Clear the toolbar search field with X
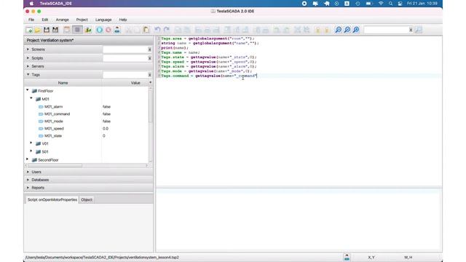The height and width of the screenshot is (262, 466). point(411,30)
